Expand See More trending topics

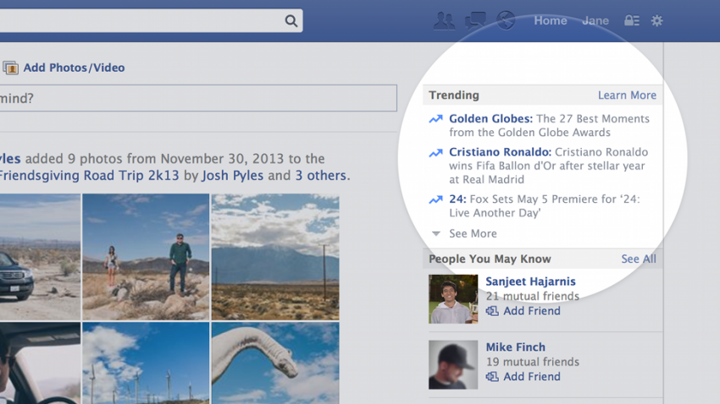[x=473, y=233]
